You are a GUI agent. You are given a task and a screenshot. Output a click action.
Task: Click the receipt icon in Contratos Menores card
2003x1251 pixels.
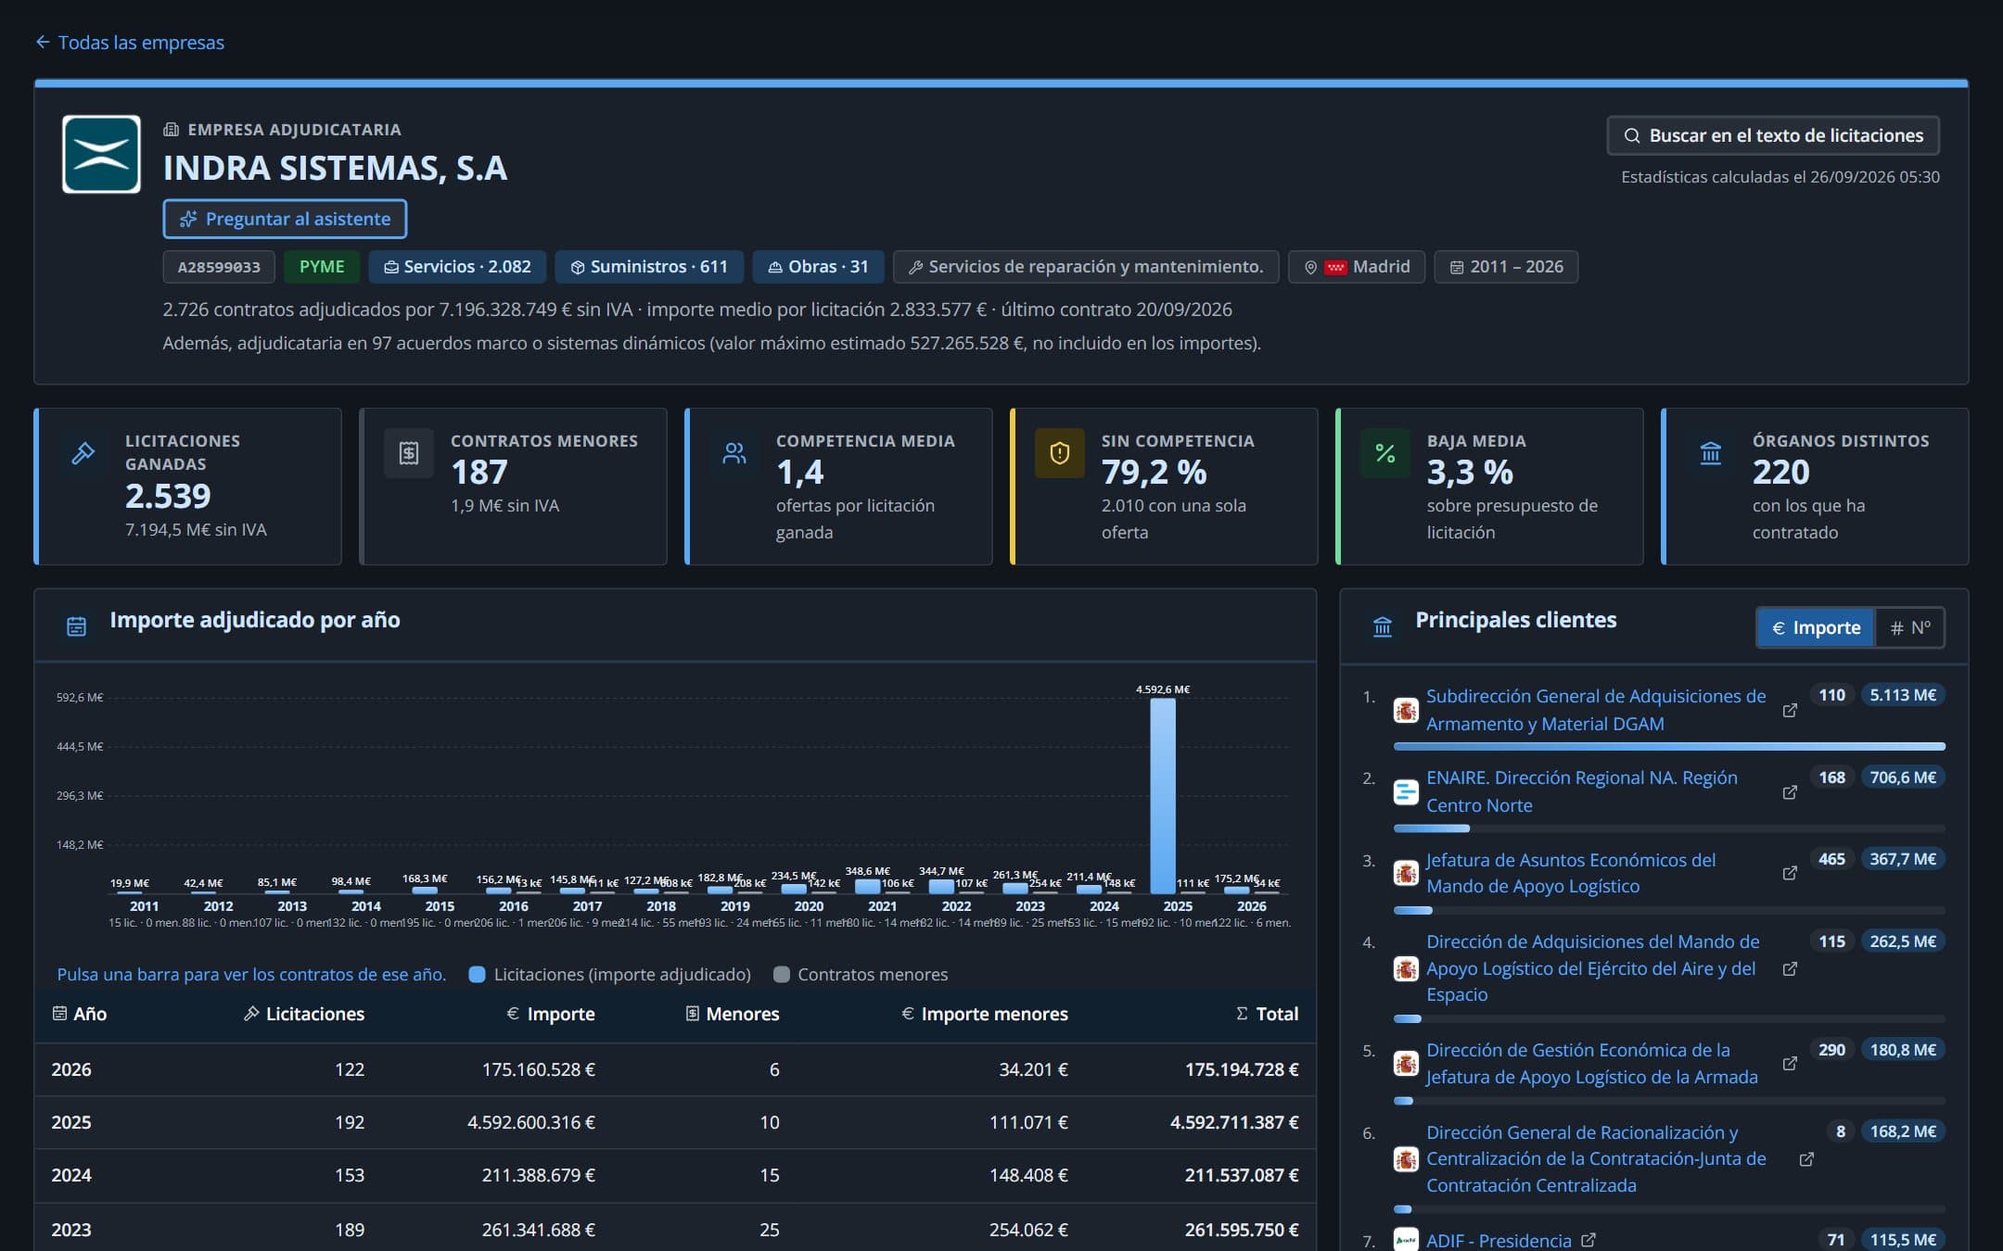click(x=409, y=453)
